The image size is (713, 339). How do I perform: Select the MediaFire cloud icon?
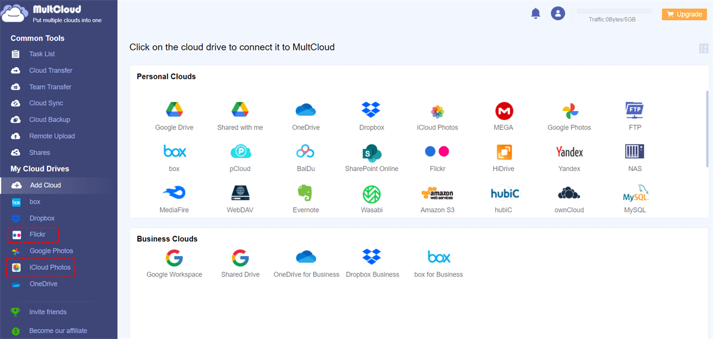coord(174,193)
